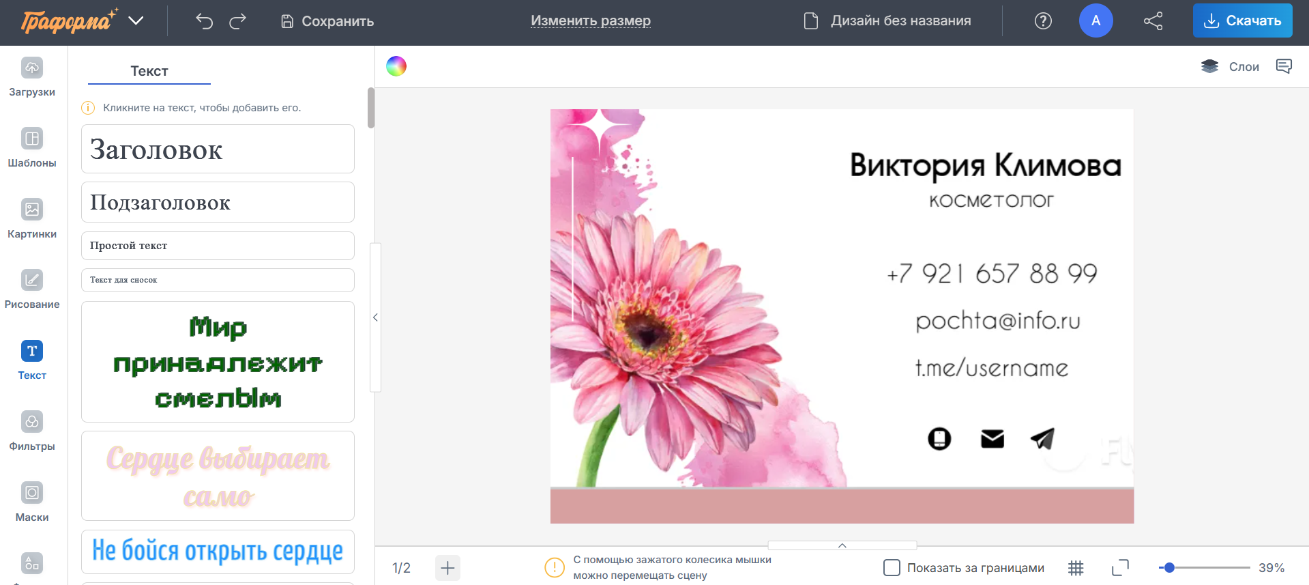Toggle the grid icon in bottom bar
This screenshot has width=1309, height=585.
[1076, 568]
